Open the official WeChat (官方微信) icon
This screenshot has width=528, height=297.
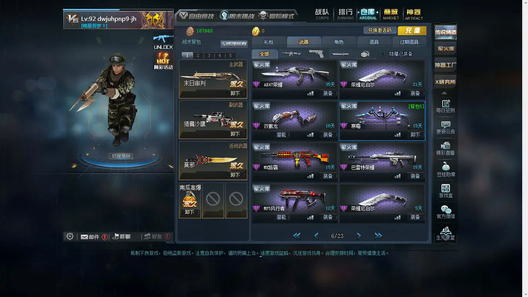click(x=445, y=212)
